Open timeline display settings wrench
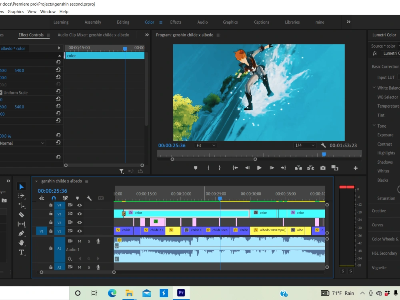Viewport: 400px width, 300px height. coord(89,198)
